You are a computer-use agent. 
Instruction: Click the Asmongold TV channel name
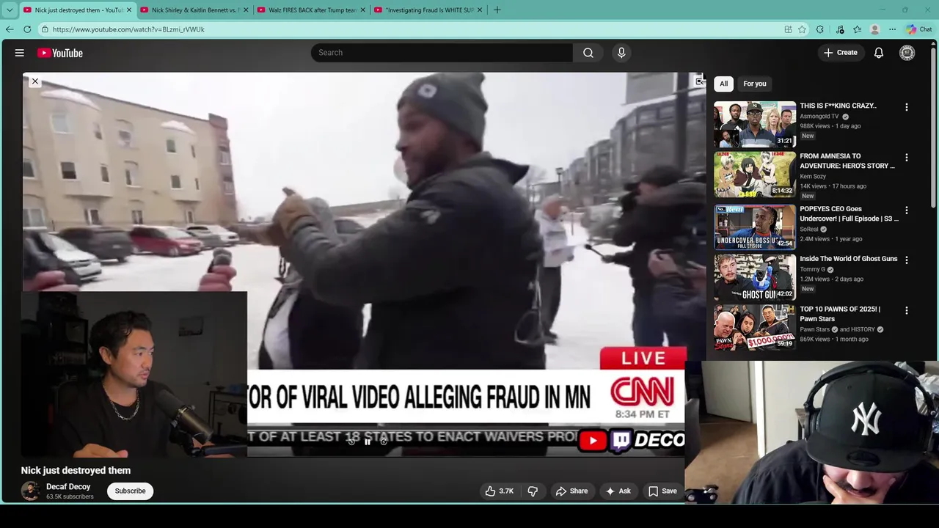point(819,116)
